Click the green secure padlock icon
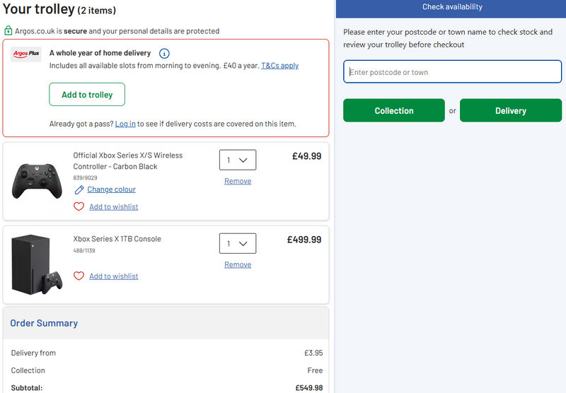Image resolution: width=566 pixels, height=393 pixels. pyautogui.click(x=8, y=31)
